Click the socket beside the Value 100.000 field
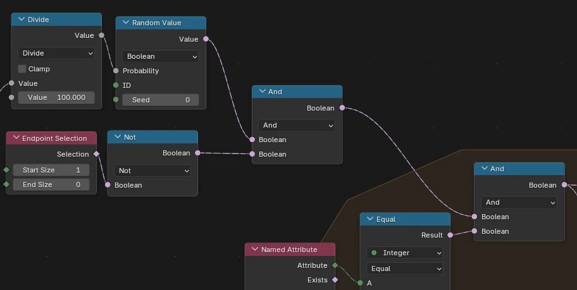The height and width of the screenshot is (290, 577). pos(11,97)
